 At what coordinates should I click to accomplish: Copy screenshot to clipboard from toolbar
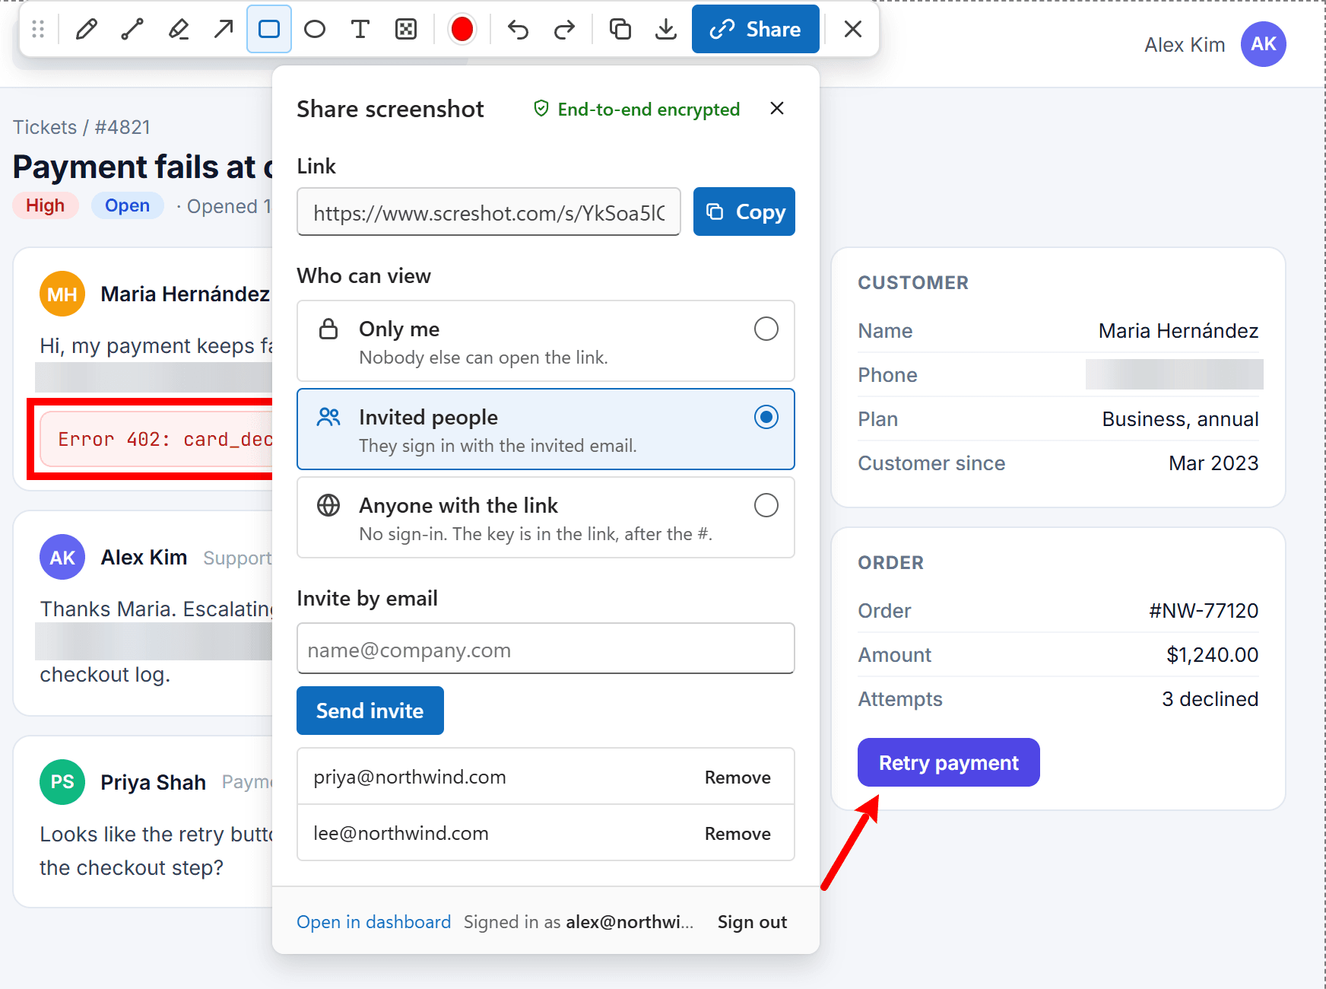click(620, 29)
